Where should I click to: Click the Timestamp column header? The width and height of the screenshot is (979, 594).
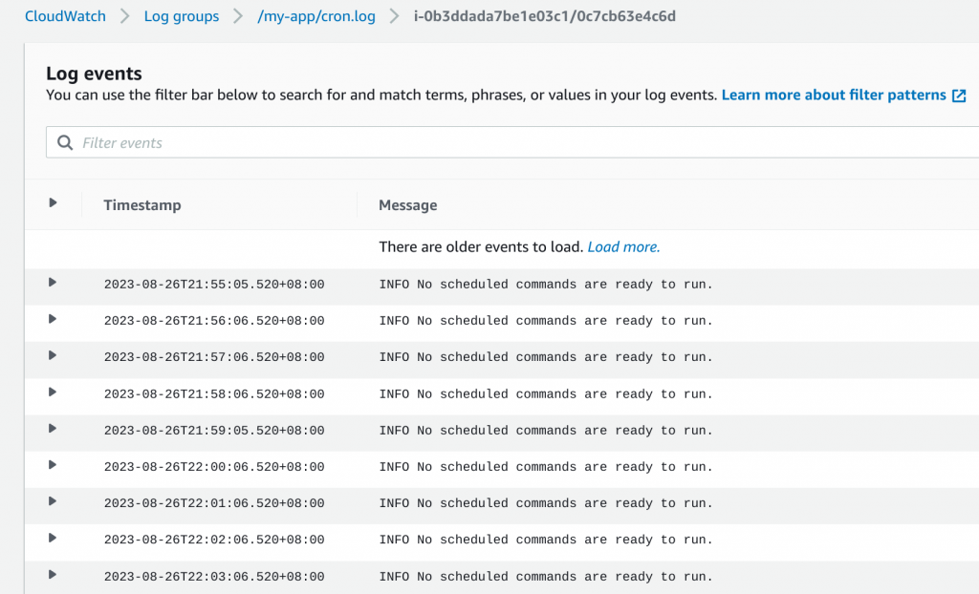tap(142, 205)
